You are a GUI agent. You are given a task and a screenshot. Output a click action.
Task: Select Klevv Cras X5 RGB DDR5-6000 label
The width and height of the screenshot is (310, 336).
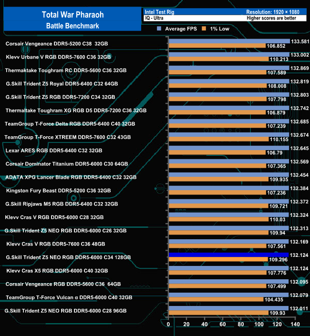pos(57,271)
